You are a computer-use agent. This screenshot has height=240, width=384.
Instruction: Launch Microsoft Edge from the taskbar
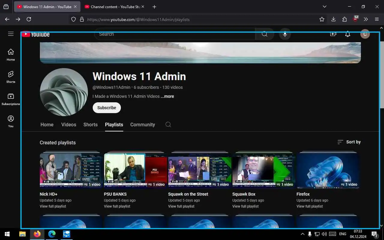coord(52,234)
